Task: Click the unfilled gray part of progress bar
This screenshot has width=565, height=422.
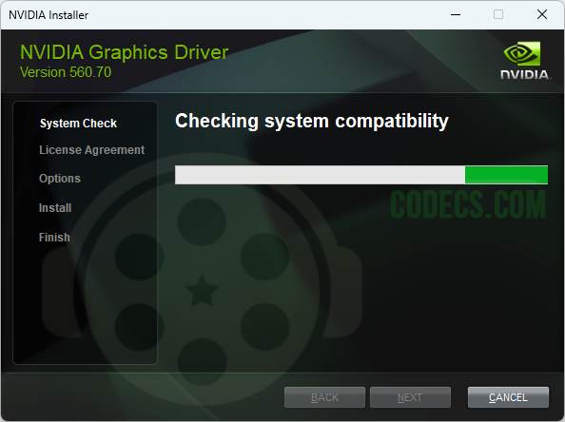Action: click(x=320, y=175)
